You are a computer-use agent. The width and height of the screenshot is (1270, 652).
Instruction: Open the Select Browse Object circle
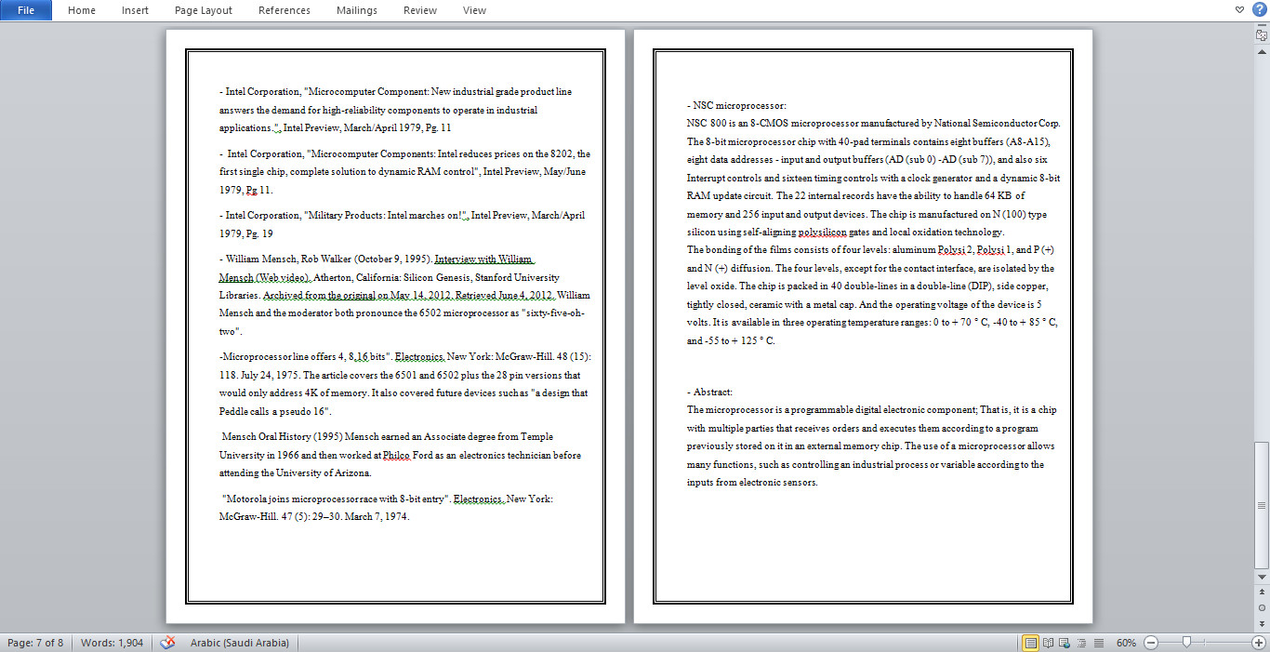(1261, 607)
